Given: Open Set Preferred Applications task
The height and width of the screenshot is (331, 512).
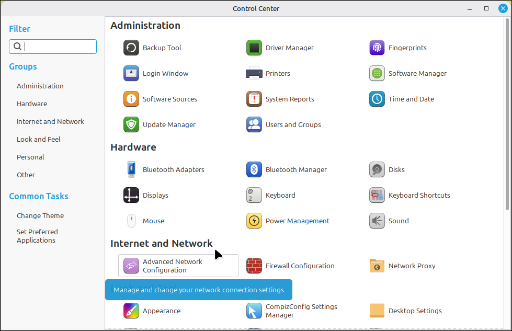Looking at the screenshot, I should coord(37,236).
